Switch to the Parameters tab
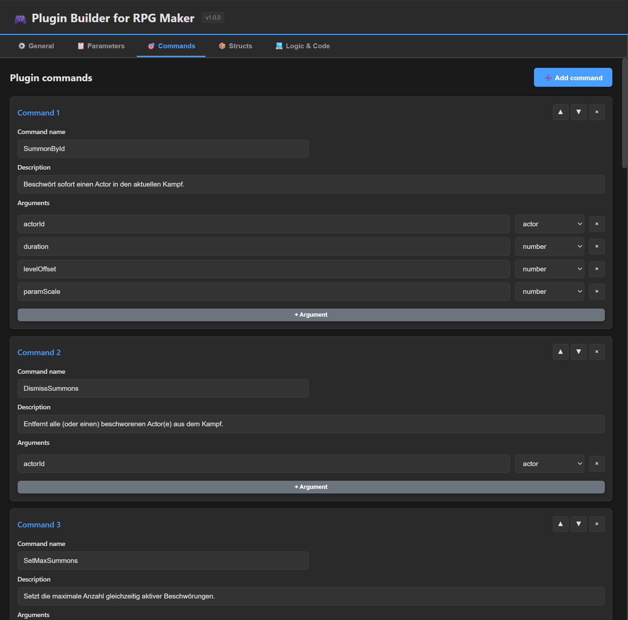The width and height of the screenshot is (628, 620). (101, 46)
